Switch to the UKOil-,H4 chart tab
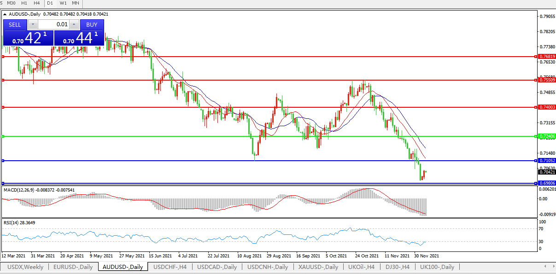Image resolution: width=556 pixels, height=274 pixels. pyautogui.click(x=362, y=267)
